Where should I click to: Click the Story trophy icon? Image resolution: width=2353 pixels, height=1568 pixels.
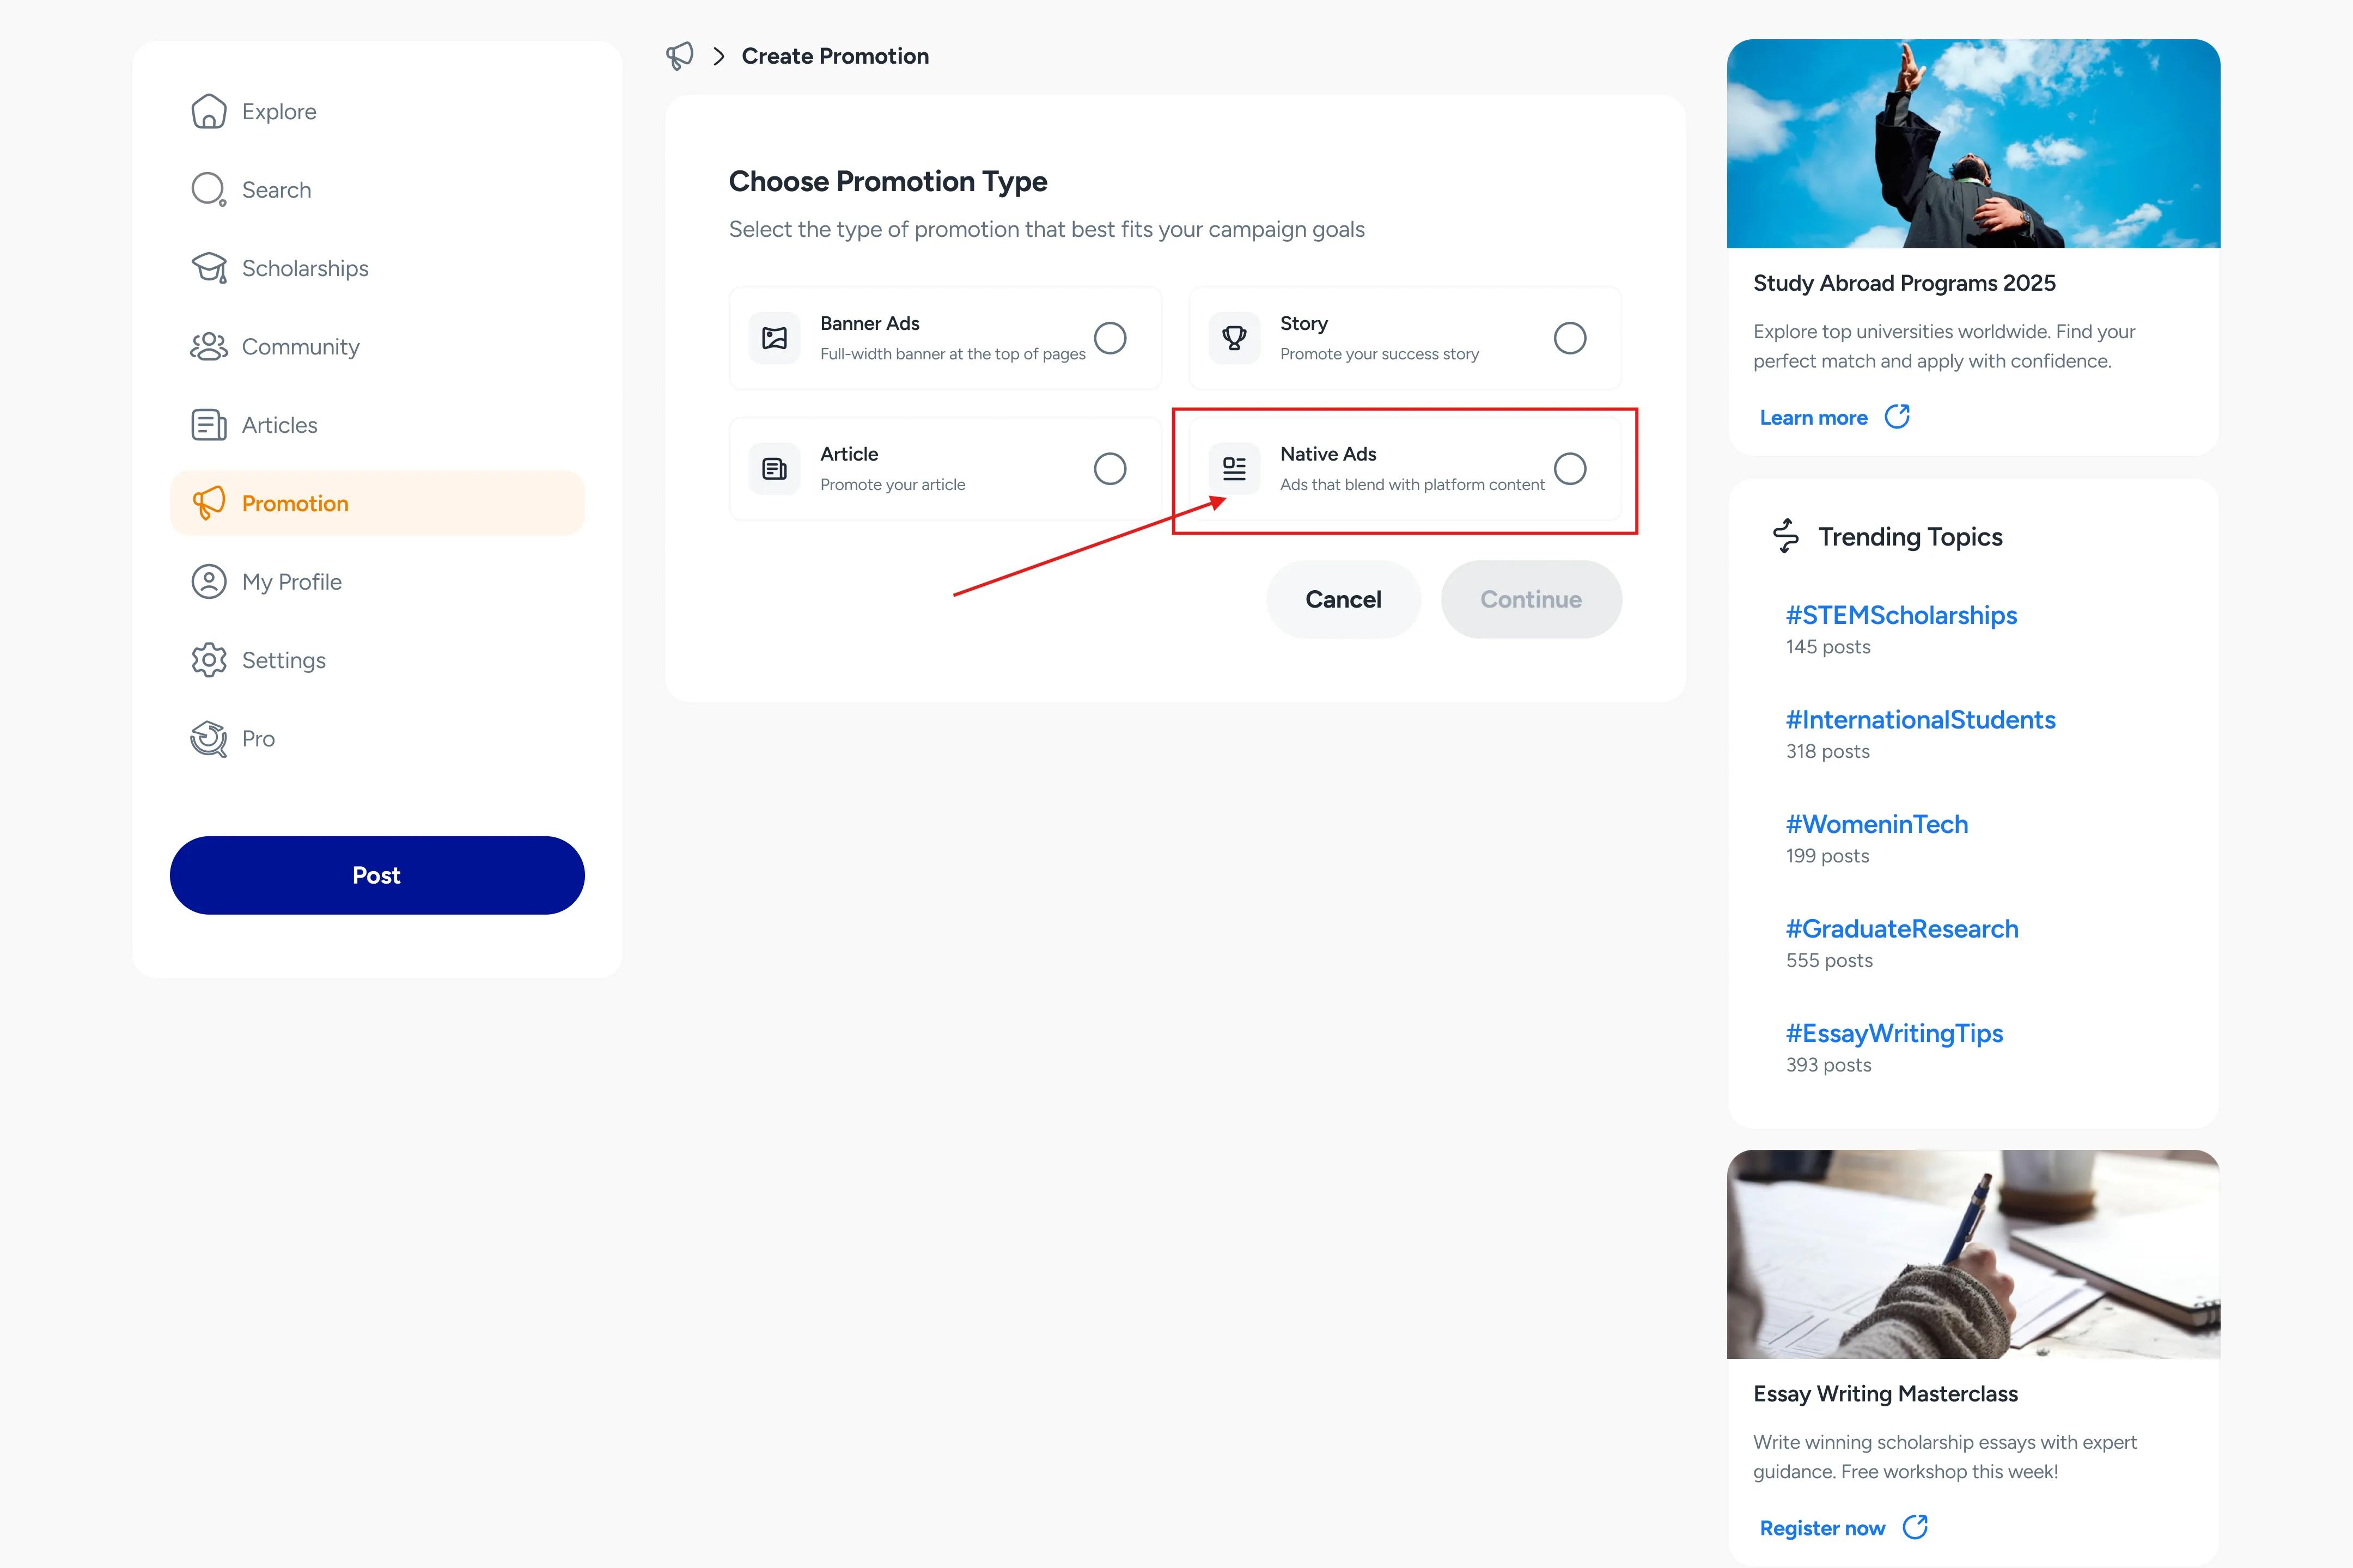click(1235, 338)
